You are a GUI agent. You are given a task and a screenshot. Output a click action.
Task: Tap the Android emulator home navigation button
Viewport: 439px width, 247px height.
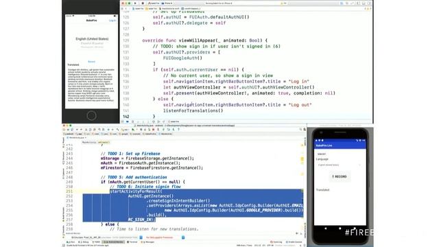[340, 228]
